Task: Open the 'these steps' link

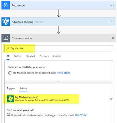Action: click(63, 73)
